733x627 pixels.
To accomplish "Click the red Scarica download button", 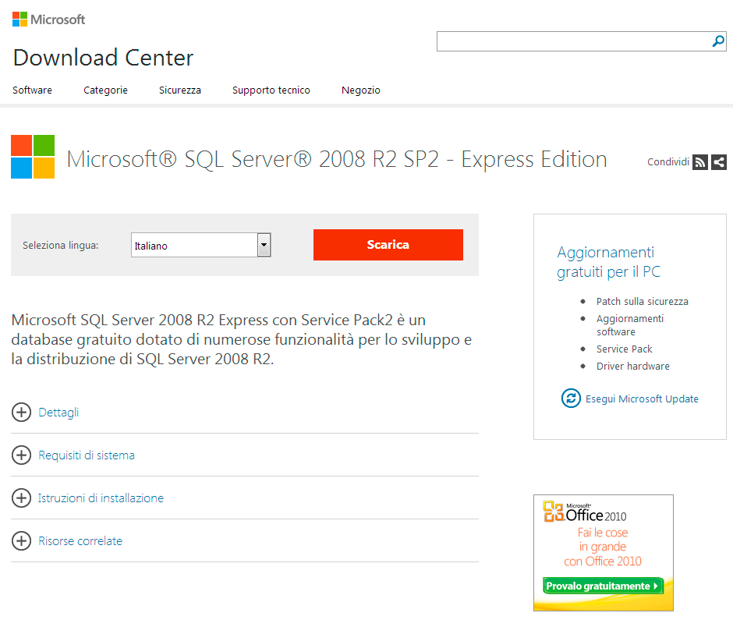I will coord(388,245).
